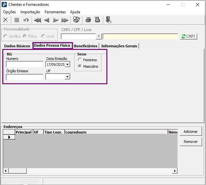Expand the RG UF dropdown

[67, 77]
